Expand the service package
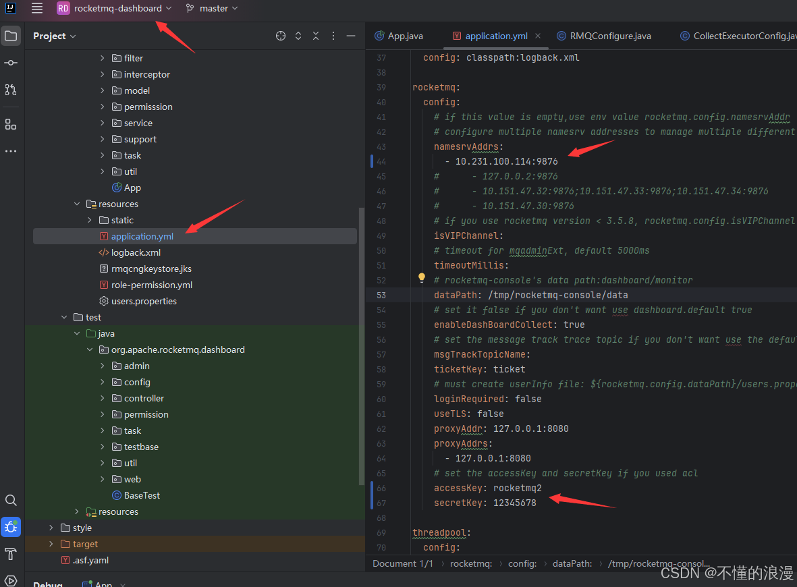The height and width of the screenshot is (587, 797). point(102,123)
